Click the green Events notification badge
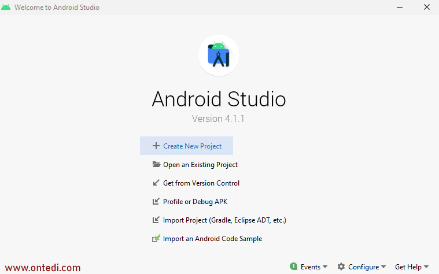Image resolution: width=439 pixels, height=274 pixels. 293,266
